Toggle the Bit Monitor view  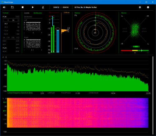coord(38,13)
